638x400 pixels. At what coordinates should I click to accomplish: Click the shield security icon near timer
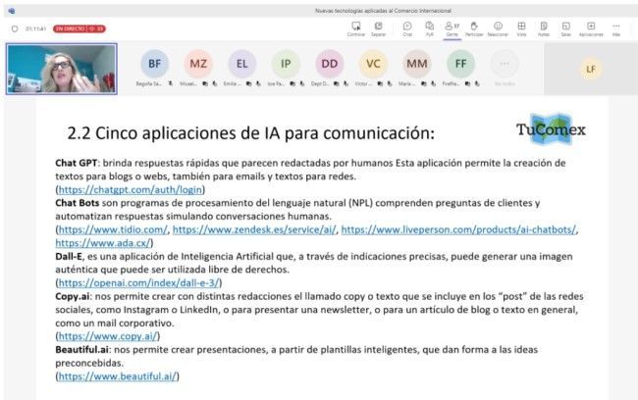15,28
